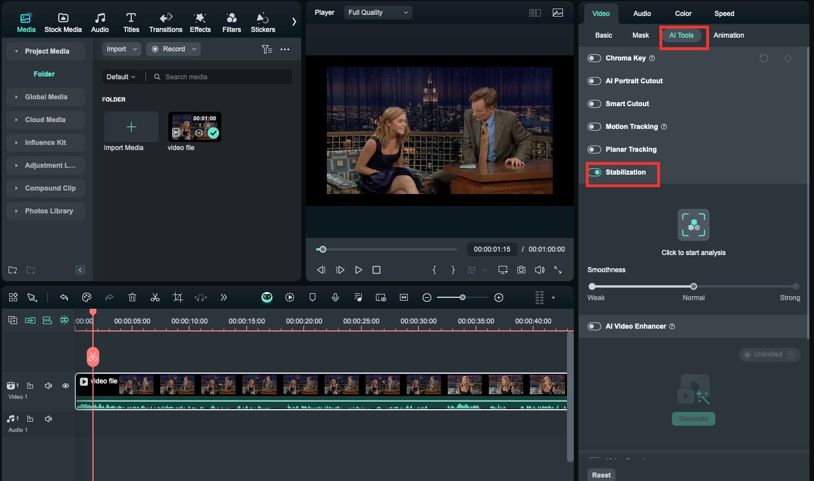Open the Basic sub-tab
The height and width of the screenshot is (481, 814).
click(x=604, y=35)
